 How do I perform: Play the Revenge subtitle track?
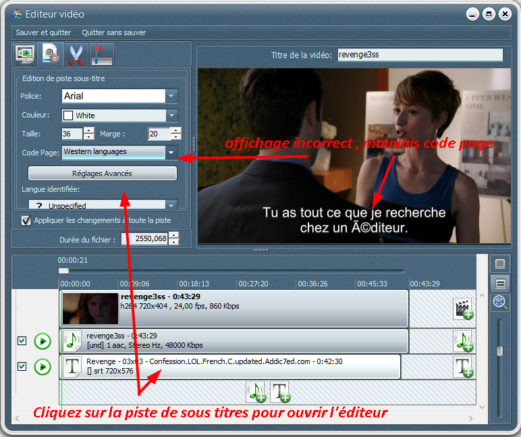[x=43, y=367]
